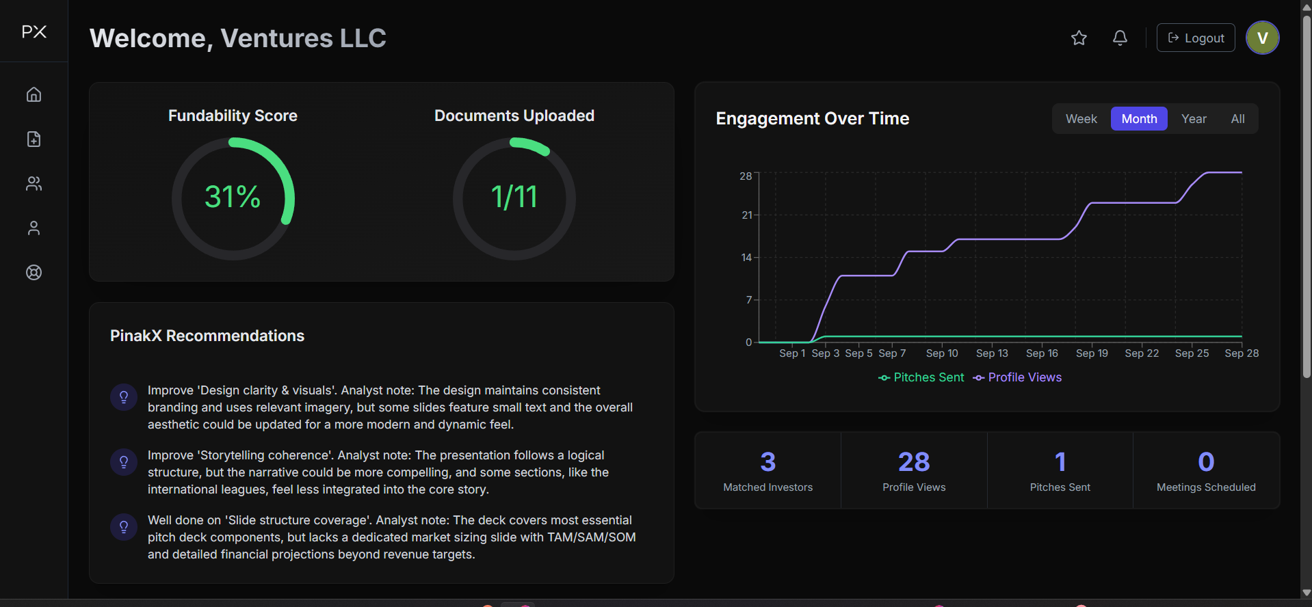Select the 'Slide structure coverage' recommendation text

tap(392, 537)
